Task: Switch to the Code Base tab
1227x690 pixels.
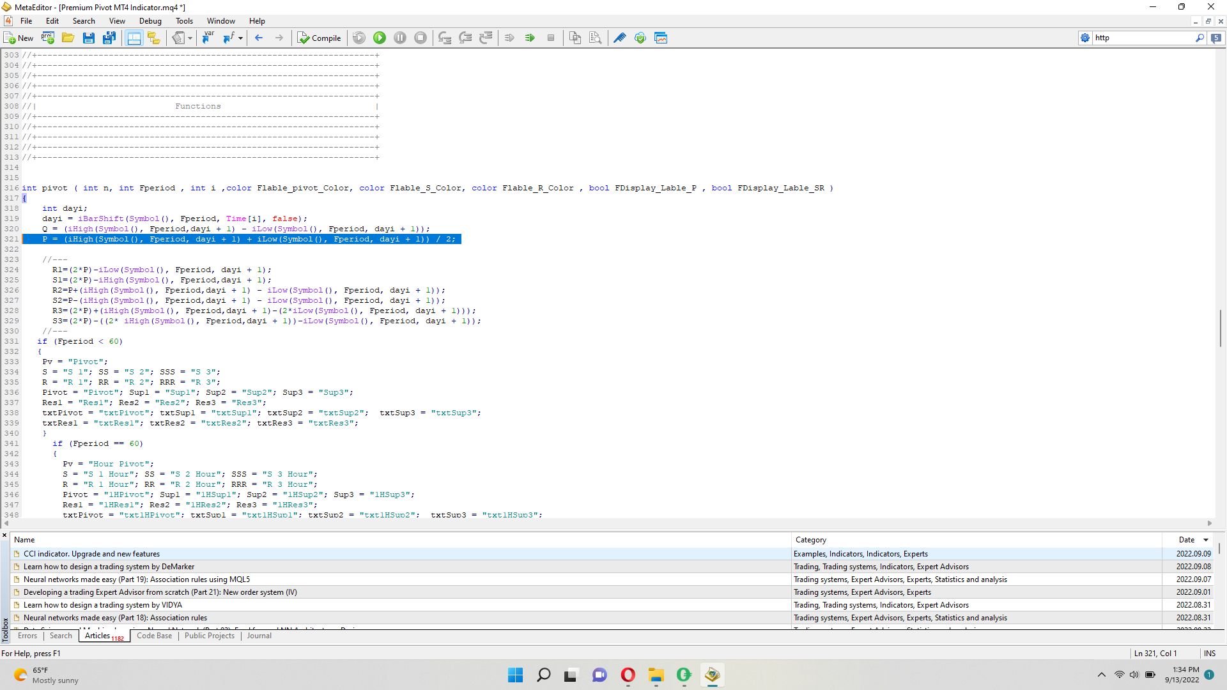Action: [154, 636]
